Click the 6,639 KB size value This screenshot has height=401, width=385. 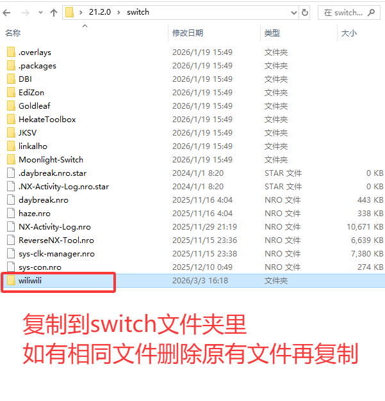(367, 240)
